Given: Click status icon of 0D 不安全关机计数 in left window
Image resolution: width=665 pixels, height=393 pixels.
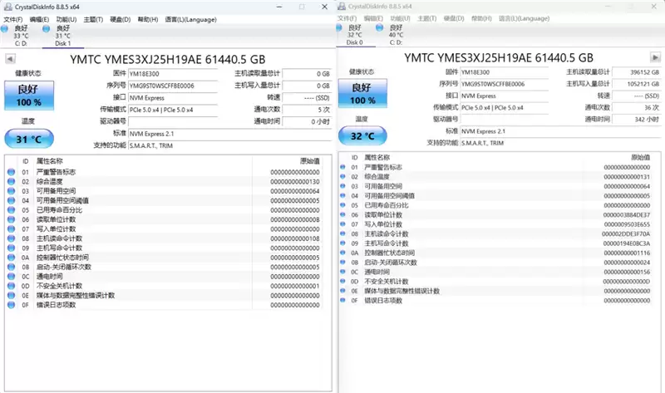Looking at the screenshot, I should tap(12, 286).
